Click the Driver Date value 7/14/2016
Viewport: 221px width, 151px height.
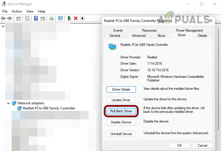tap(155, 64)
